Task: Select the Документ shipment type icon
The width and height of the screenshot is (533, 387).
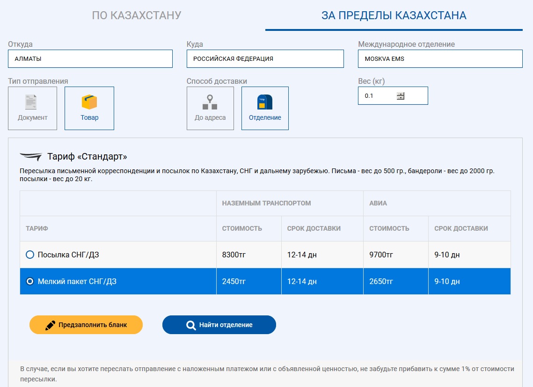Action: [x=31, y=102]
